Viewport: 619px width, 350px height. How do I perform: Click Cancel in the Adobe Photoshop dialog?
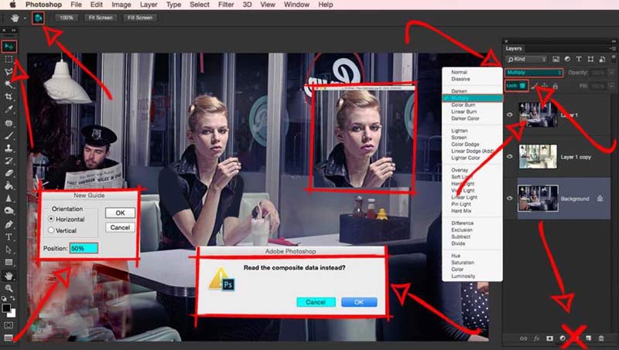point(315,302)
